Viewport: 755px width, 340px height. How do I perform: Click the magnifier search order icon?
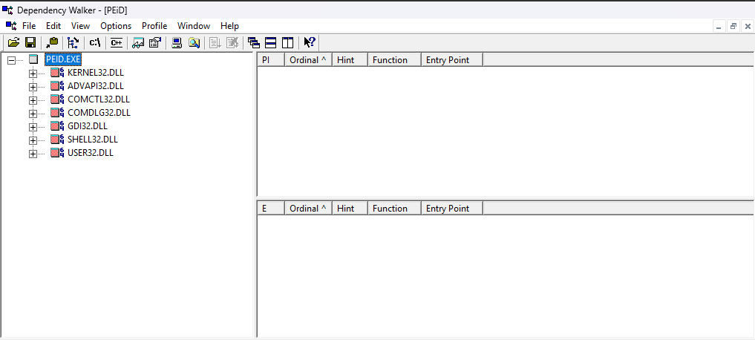tap(194, 42)
